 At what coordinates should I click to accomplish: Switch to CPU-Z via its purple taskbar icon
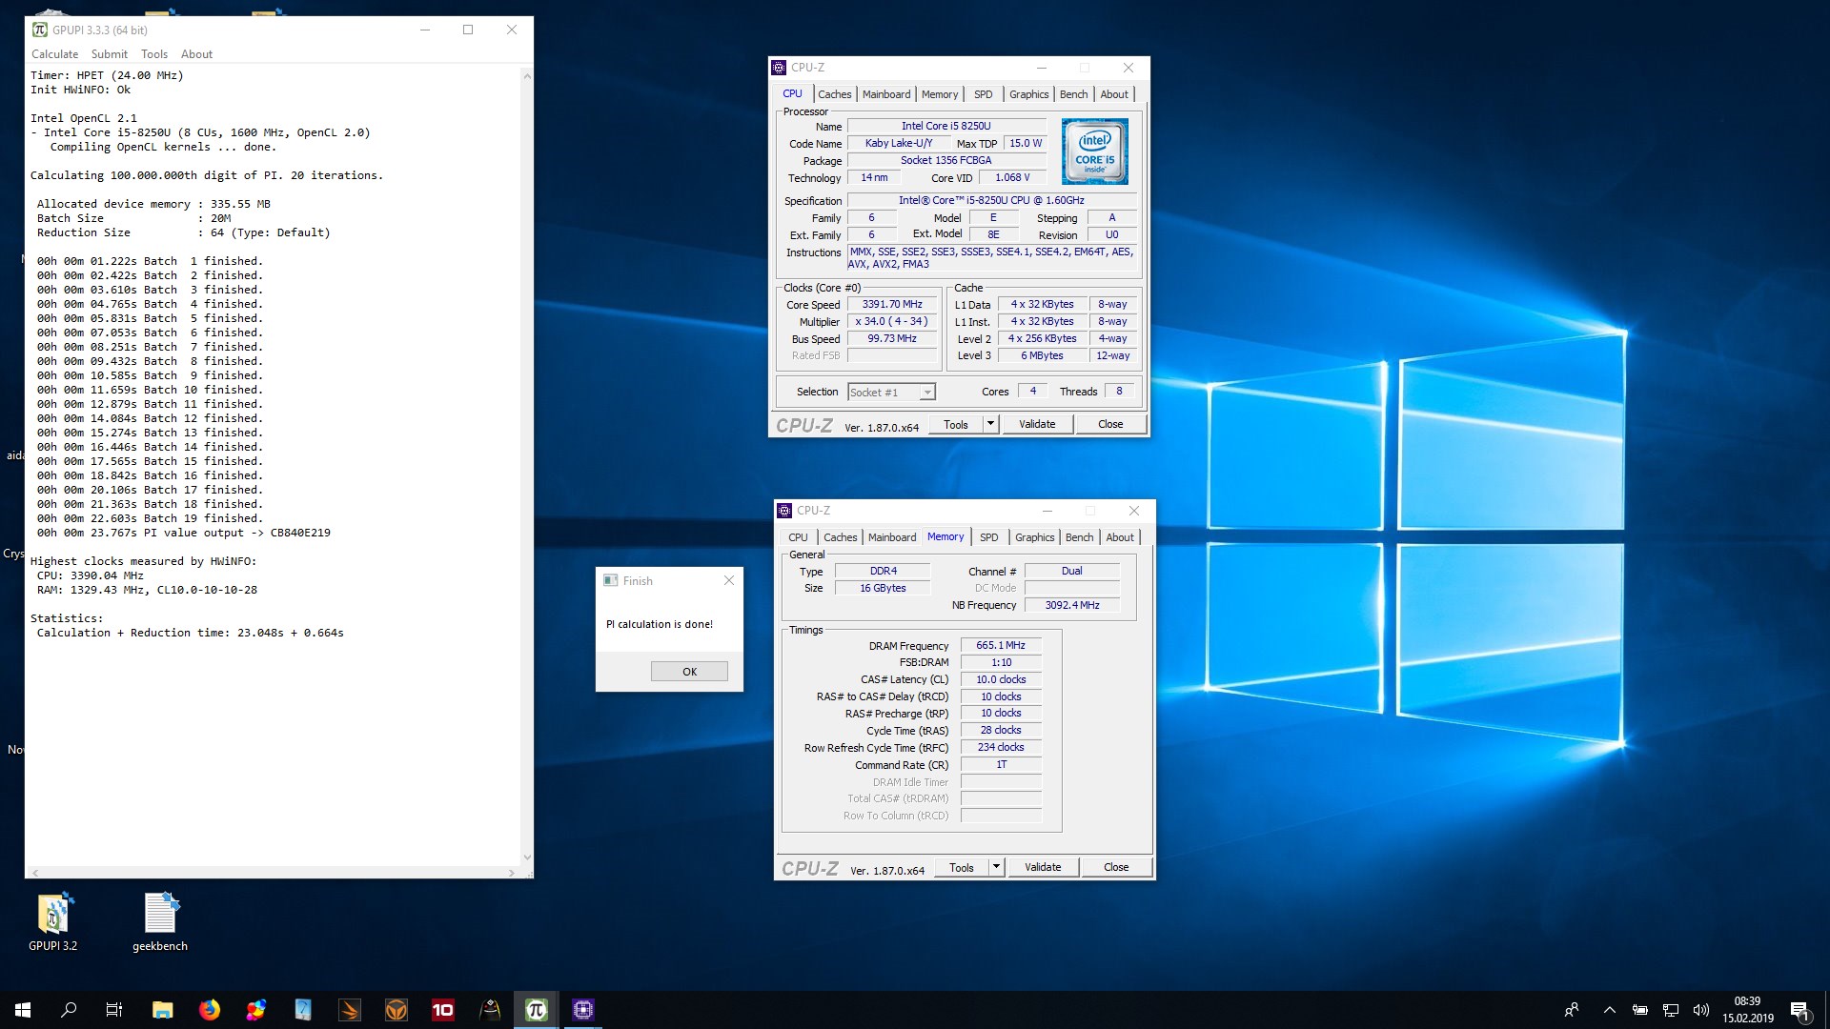pos(583,1010)
